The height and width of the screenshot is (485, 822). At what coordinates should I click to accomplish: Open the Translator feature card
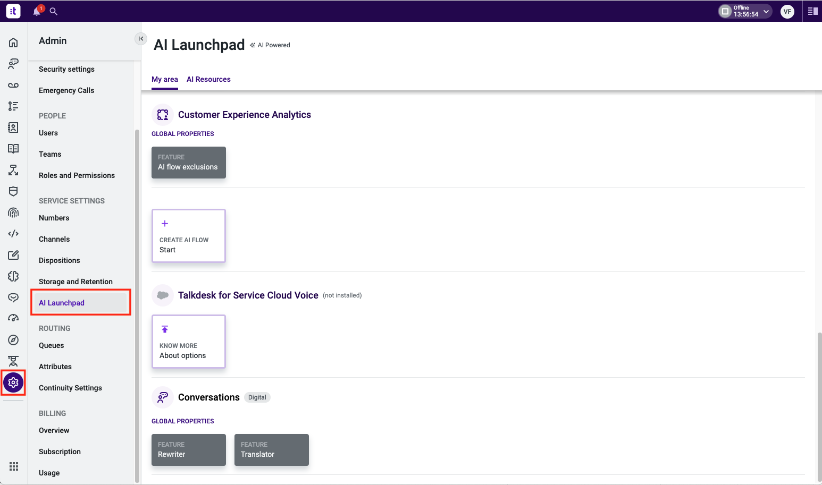(272, 450)
